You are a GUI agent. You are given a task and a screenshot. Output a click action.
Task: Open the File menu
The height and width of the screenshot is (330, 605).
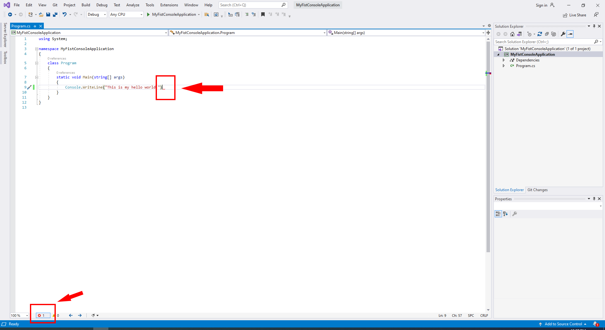[17, 5]
